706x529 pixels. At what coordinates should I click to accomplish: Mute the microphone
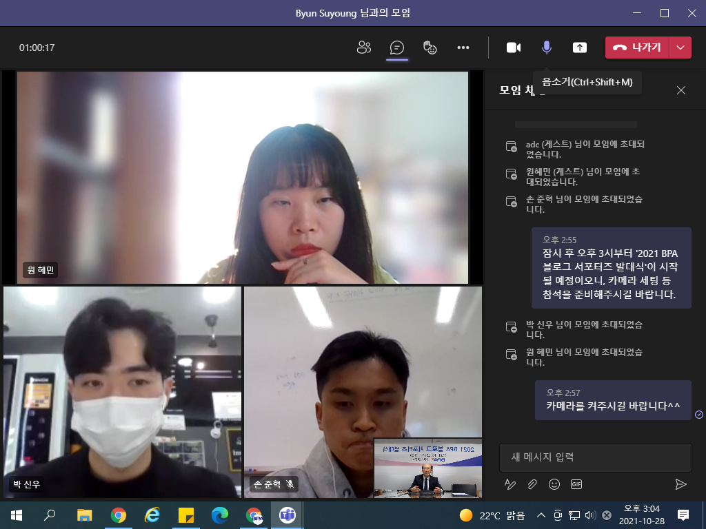[x=547, y=48]
